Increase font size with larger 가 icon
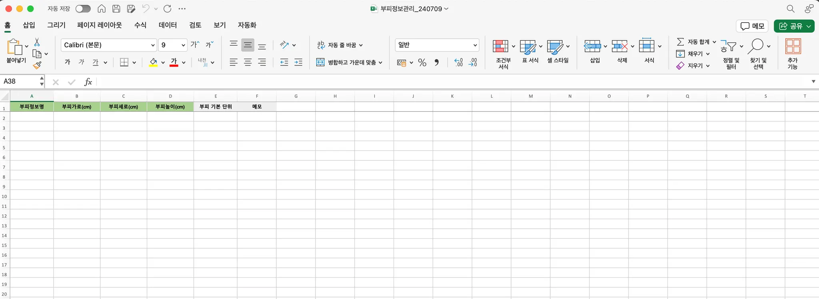Screen dimensions: 819x299 coord(195,44)
